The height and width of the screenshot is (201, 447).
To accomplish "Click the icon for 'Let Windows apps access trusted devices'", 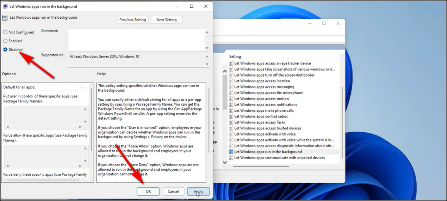I will 231,128.
